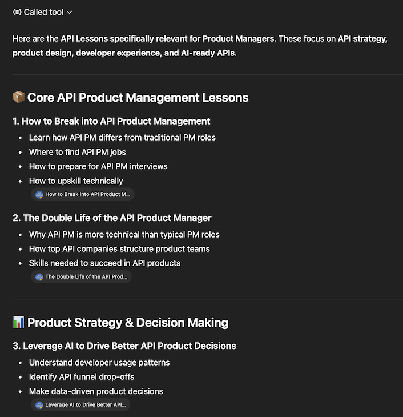Click the Core API Product Management Lessons heading
Image resolution: width=403 pixels, height=417 pixels.
(138, 97)
